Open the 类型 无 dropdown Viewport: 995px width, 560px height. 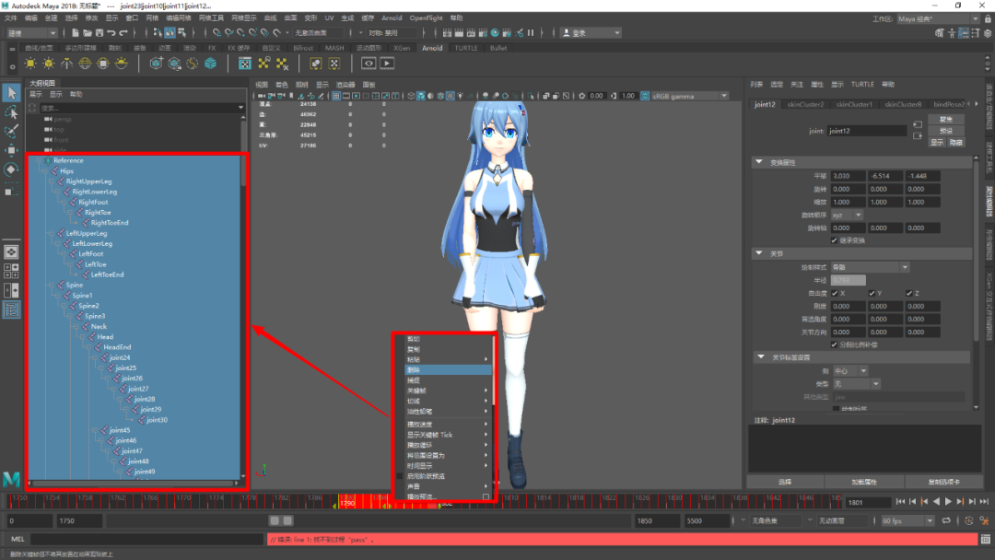tap(856, 384)
